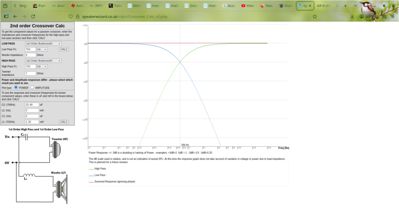
Task: Reload the speakerwizard page
Action: (x=33, y=16)
